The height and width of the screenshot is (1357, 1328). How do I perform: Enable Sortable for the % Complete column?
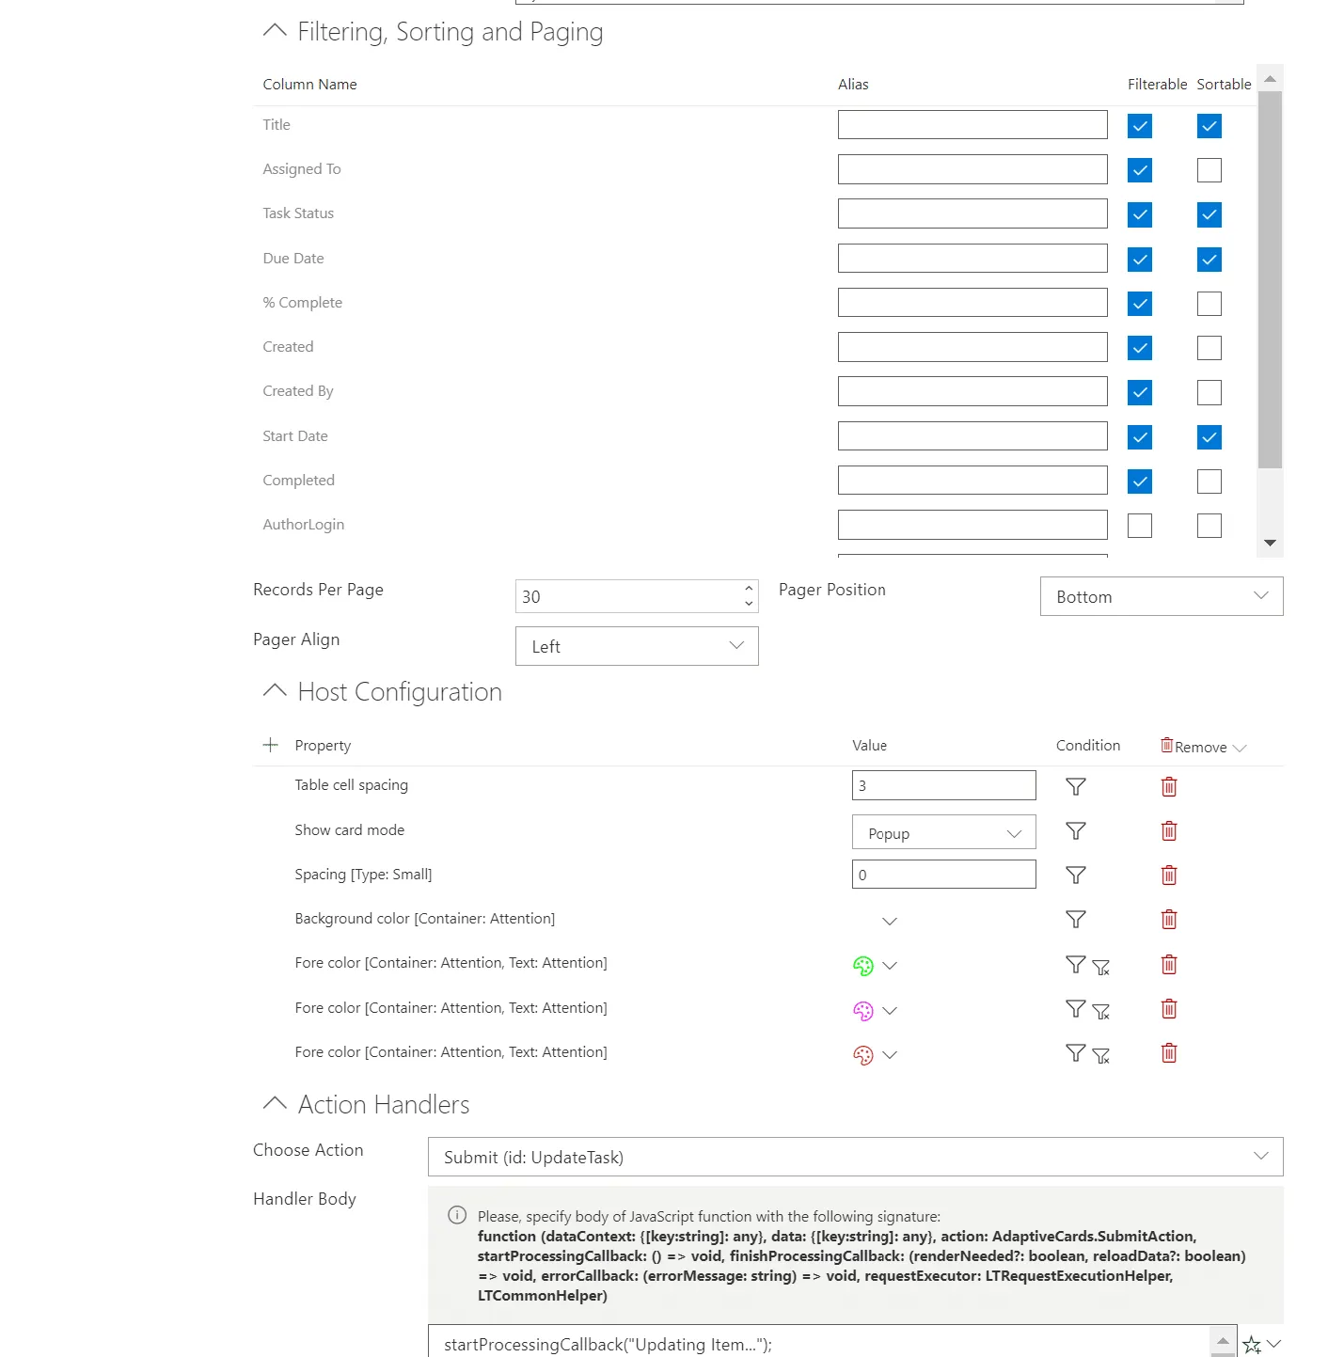click(x=1209, y=303)
